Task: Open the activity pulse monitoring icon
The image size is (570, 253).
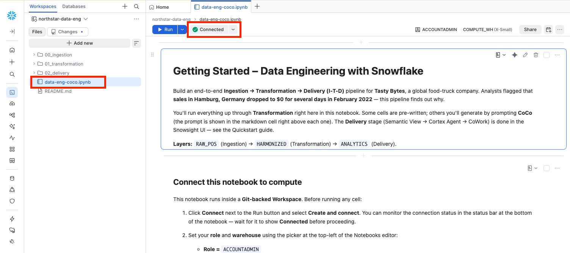Action: [12, 138]
